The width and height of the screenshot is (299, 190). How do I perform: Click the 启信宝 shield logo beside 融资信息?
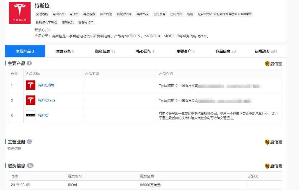point(274,166)
